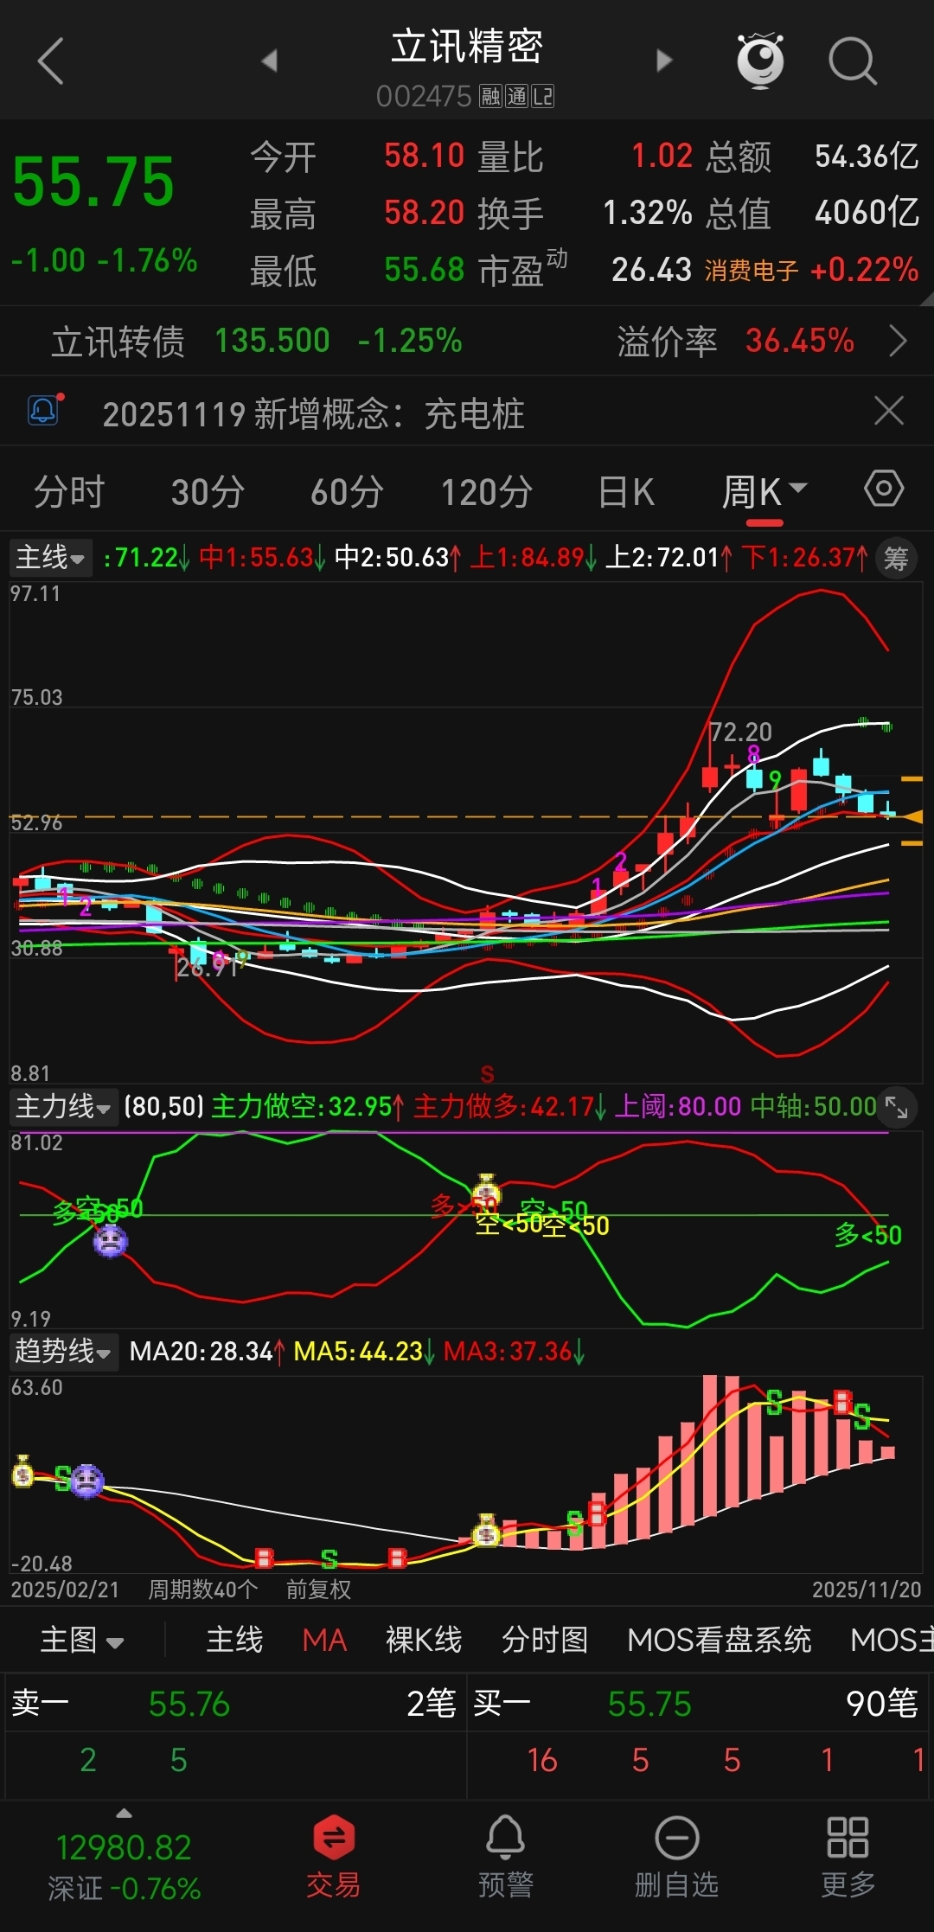Switch to the 30分 tab
The width and height of the screenshot is (934, 1932).
coord(208,492)
